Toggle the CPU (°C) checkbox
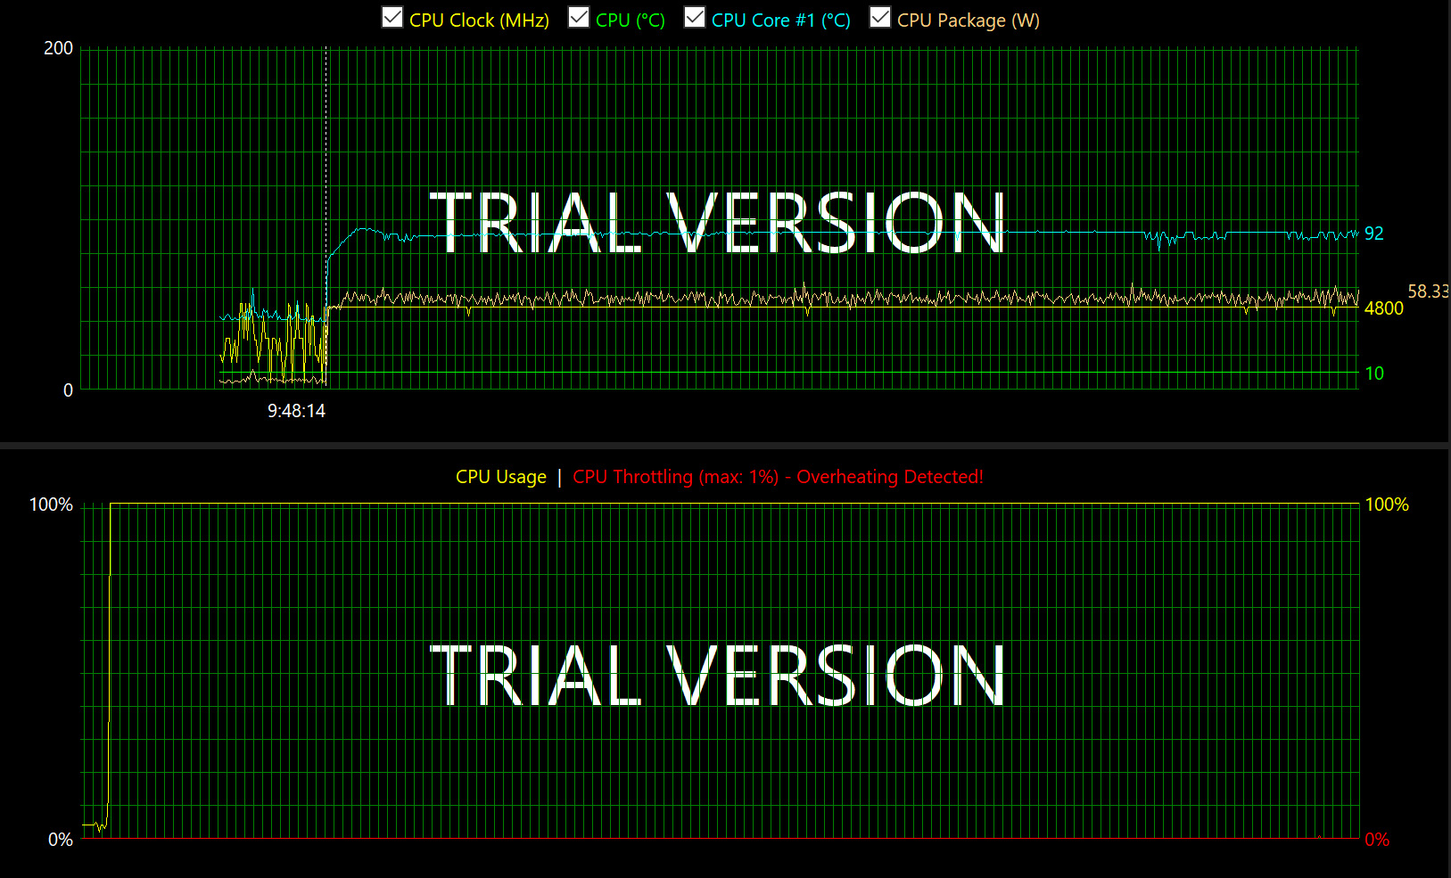 (579, 17)
